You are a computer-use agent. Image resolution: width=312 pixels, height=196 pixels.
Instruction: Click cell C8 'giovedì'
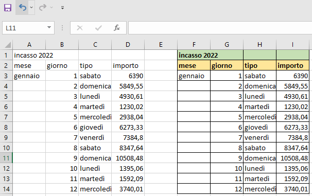click(95, 127)
